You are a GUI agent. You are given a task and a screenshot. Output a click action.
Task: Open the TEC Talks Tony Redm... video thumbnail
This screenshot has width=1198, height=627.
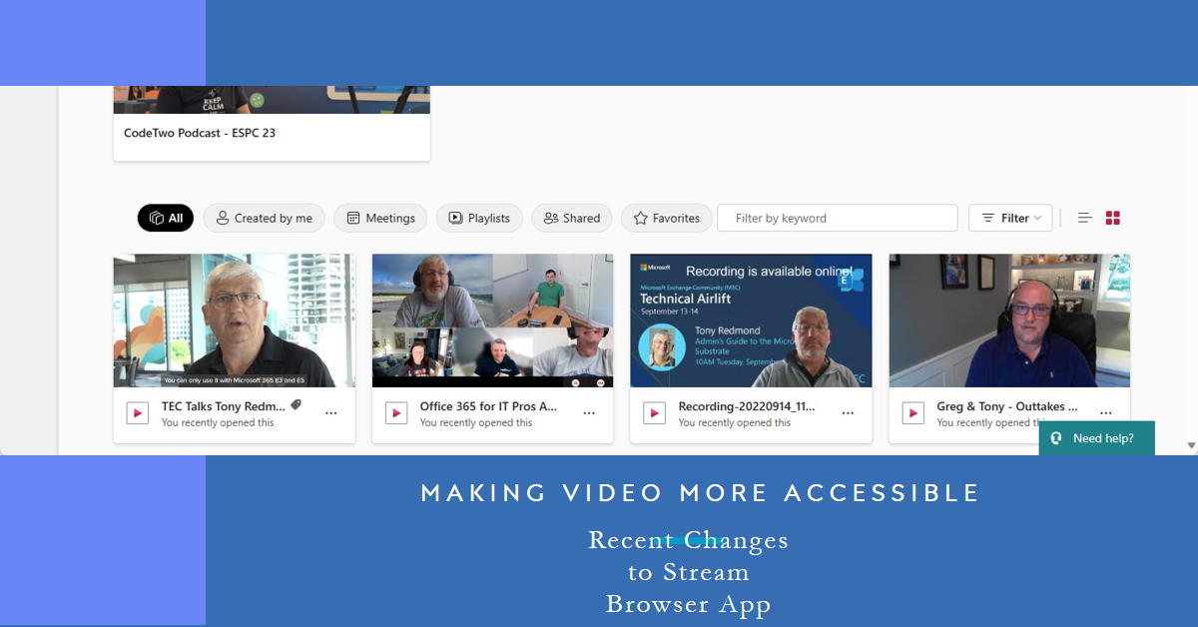click(x=235, y=320)
